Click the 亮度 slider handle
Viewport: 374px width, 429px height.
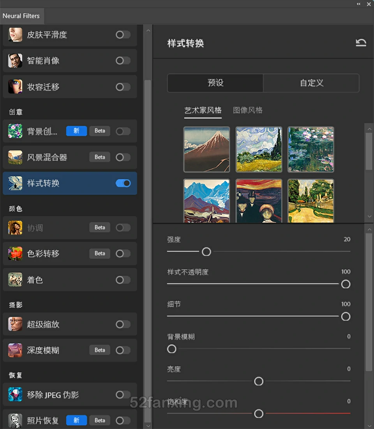[259, 381]
